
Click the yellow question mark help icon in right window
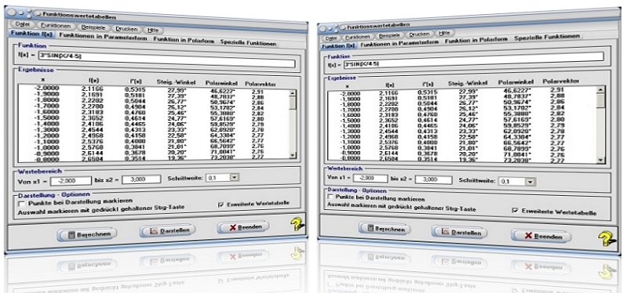point(607,240)
